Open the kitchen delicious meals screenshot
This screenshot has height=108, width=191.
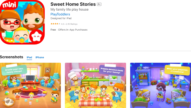[96, 85]
